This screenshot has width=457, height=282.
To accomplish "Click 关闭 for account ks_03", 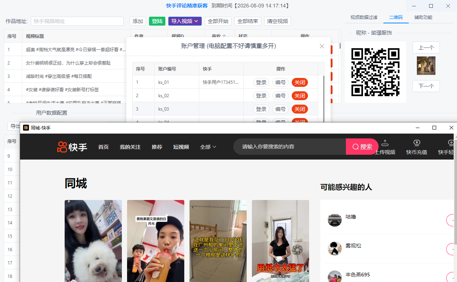I will (300, 109).
